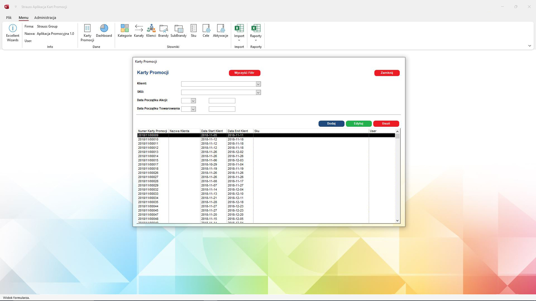Select row 2018/11/00015 in the list

pos(148,161)
